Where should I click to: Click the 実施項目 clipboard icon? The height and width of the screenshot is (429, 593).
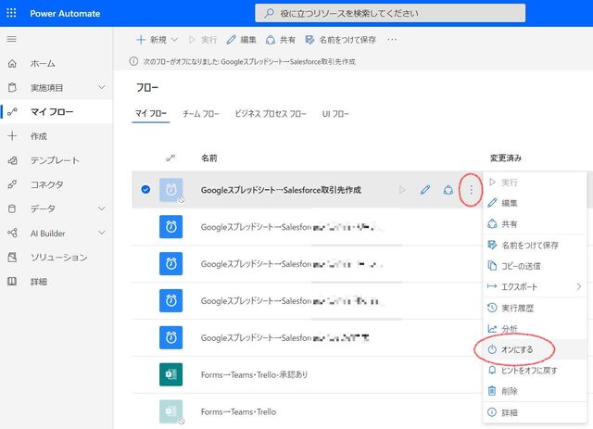12,88
